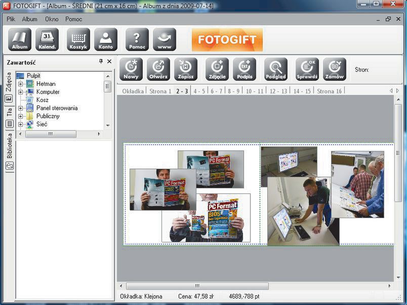
Task: Open the Album menu
Action: (x=29, y=19)
